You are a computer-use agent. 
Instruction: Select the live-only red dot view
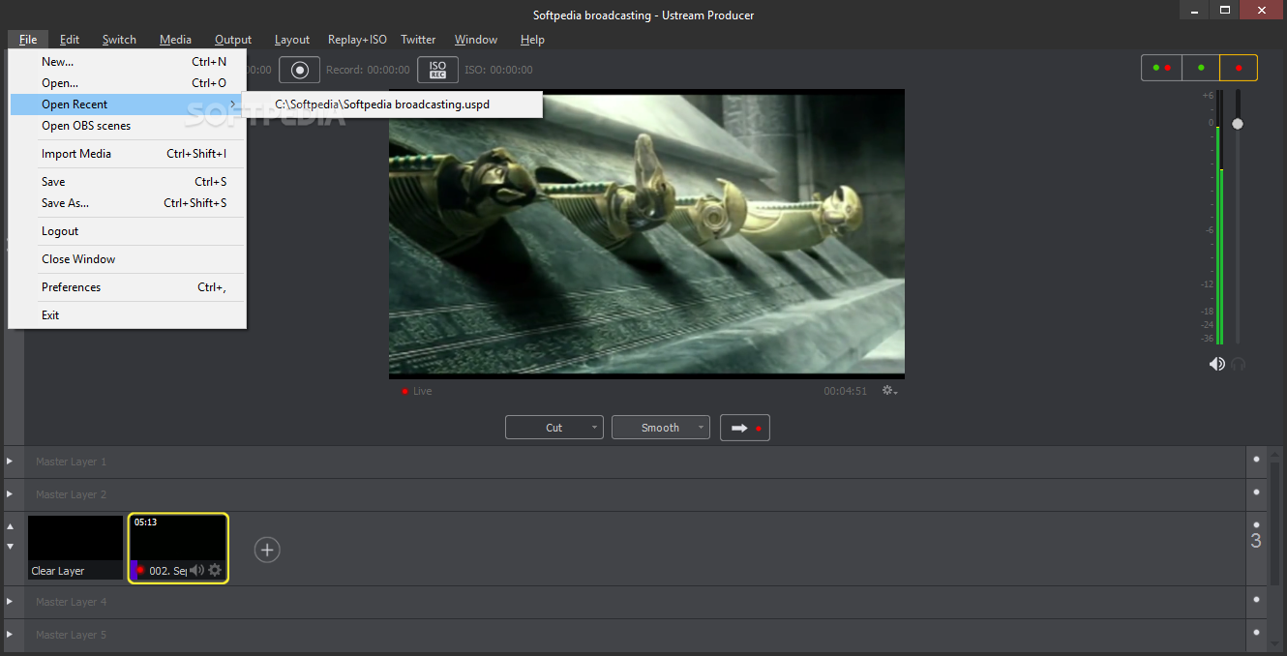pyautogui.click(x=1239, y=68)
